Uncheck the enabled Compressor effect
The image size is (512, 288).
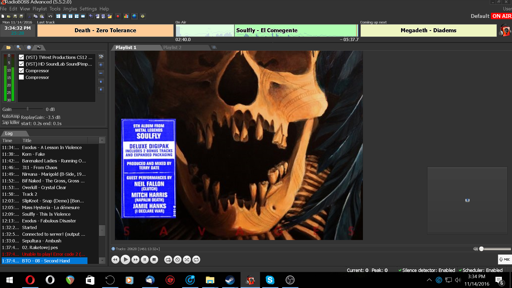21,71
